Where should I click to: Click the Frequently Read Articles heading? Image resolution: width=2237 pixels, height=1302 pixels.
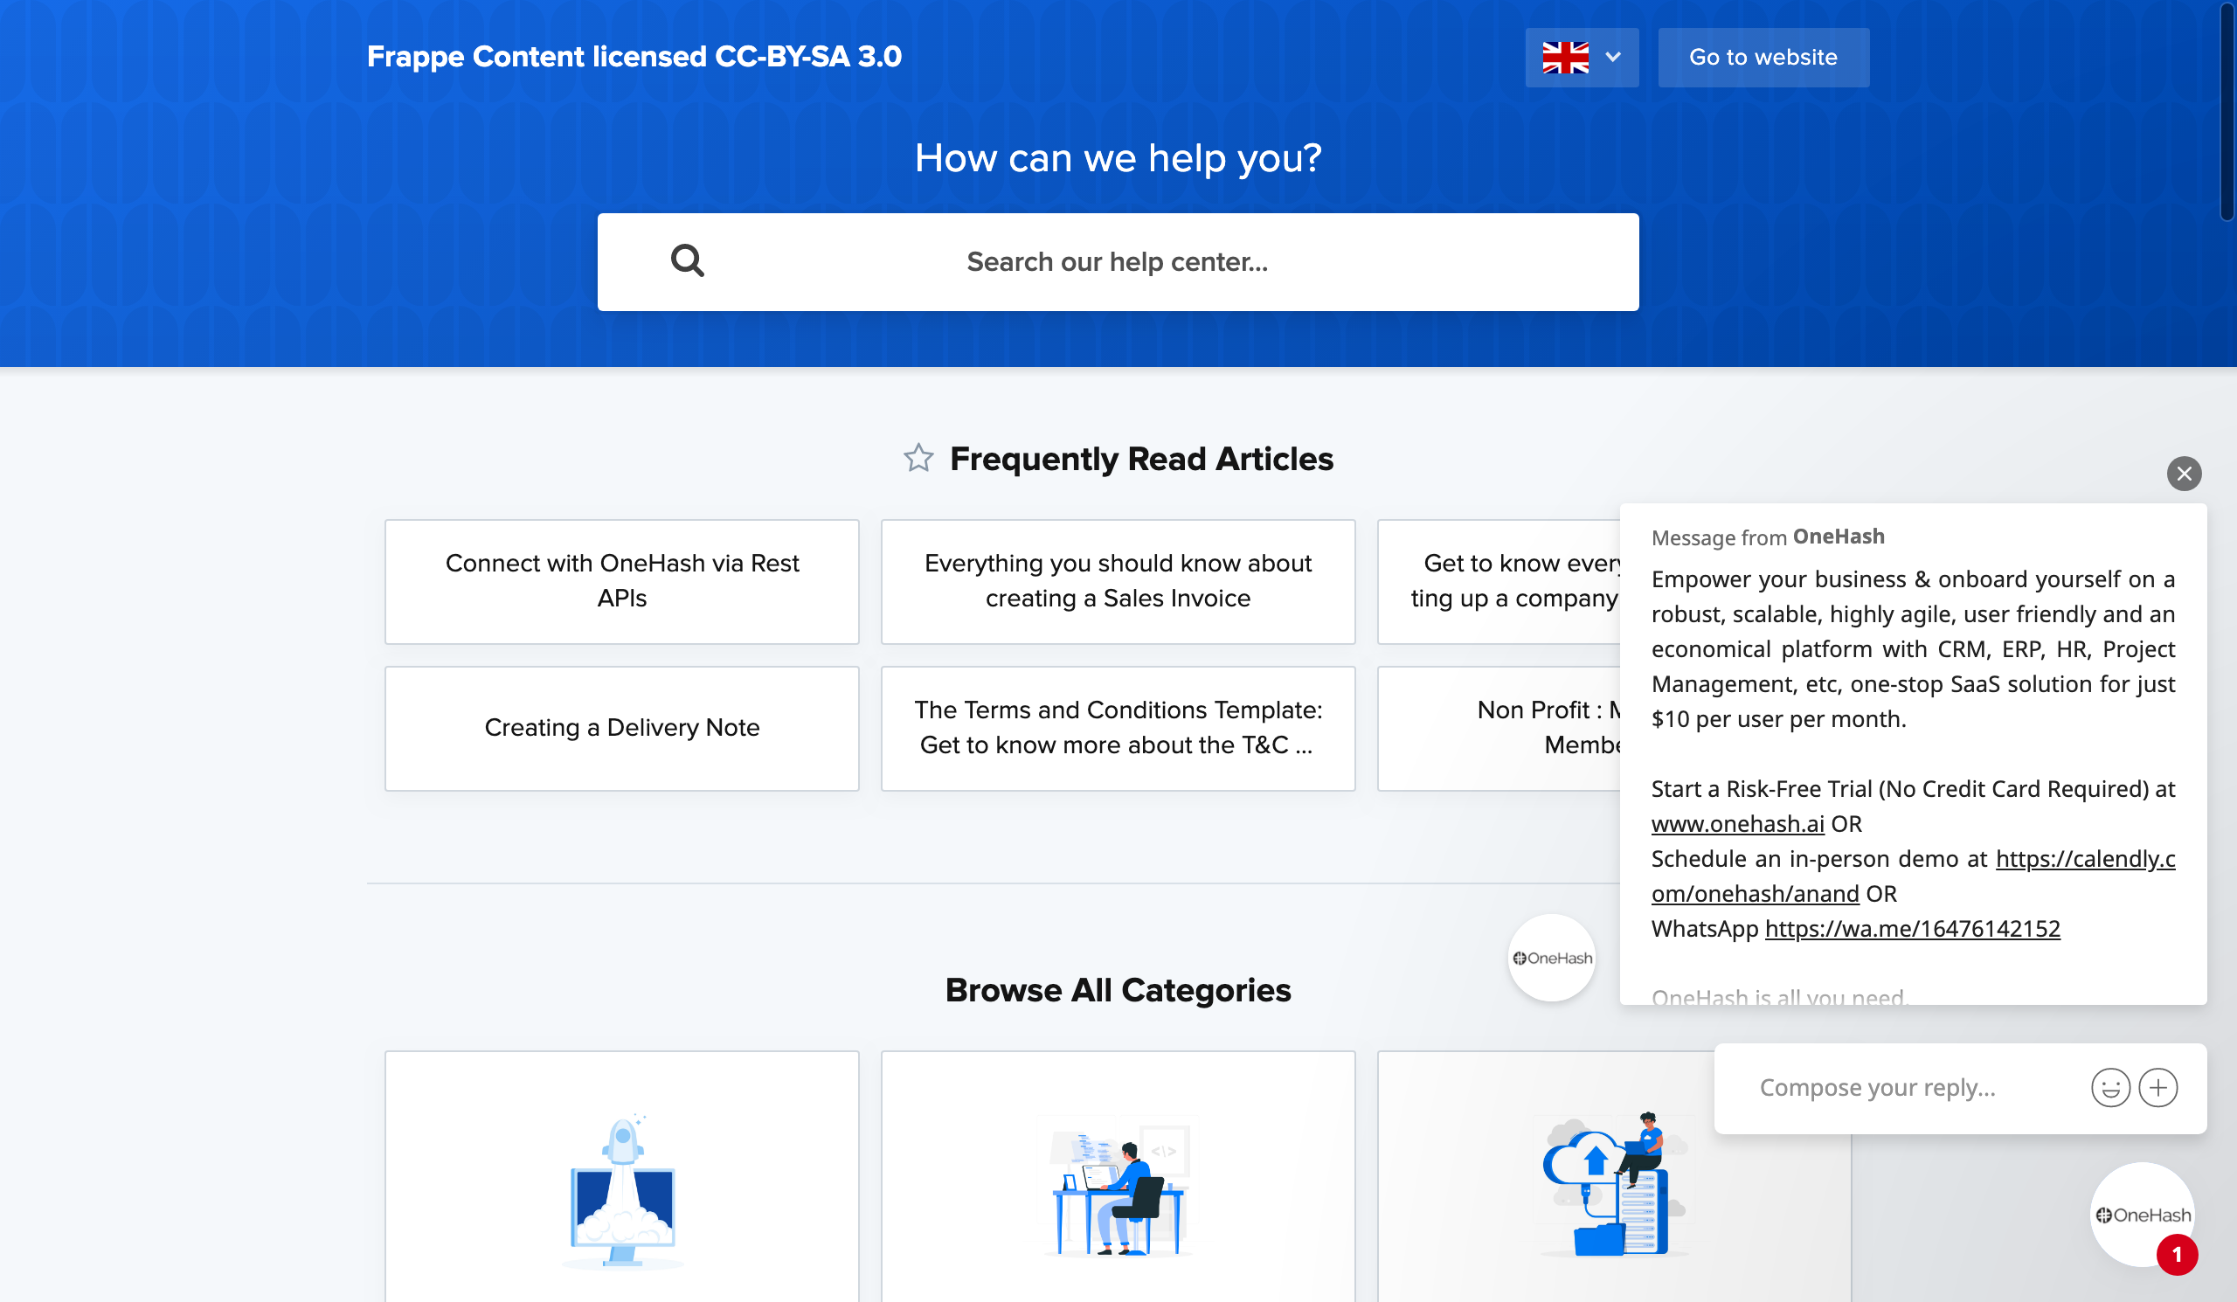coord(1140,459)
